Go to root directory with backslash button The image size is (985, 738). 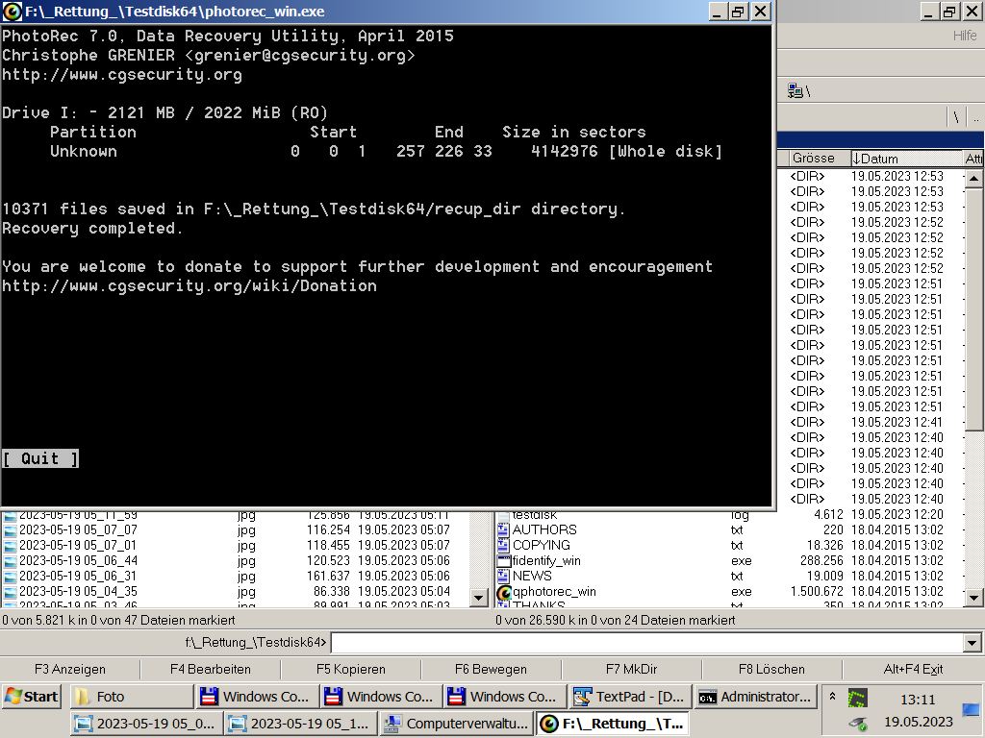(956, 117)
